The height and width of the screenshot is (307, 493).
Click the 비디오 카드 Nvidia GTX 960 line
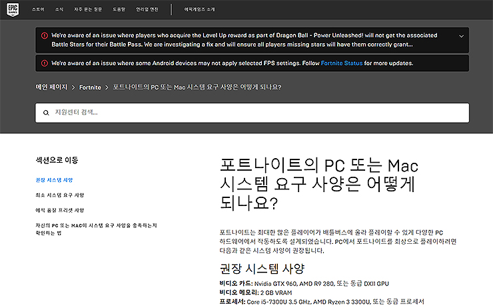point(304,284)
